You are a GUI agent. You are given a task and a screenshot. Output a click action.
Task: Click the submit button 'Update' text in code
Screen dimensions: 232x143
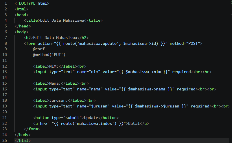click(91, 118)
